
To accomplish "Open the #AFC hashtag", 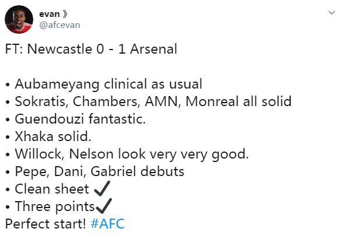I will [107, 224].
